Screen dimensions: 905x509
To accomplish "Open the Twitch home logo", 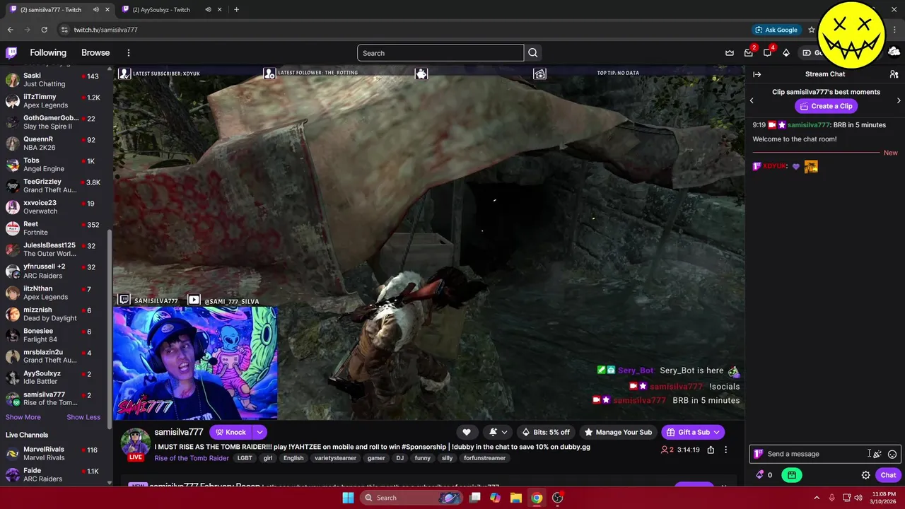I will pos(11,52).
